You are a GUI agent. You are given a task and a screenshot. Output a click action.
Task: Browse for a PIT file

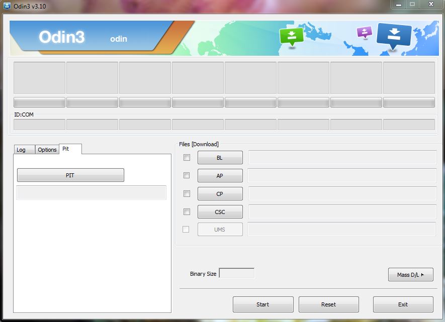click(71, 175)
